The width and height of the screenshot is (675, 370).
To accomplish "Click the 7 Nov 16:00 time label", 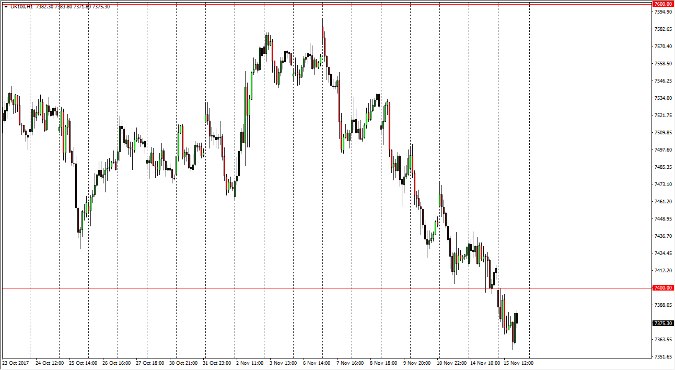I will point(350,363).
